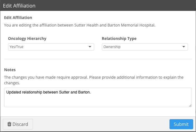Click the Relationship Type label
This screenshot has width=196, height=132.
(x=119, y=39)
